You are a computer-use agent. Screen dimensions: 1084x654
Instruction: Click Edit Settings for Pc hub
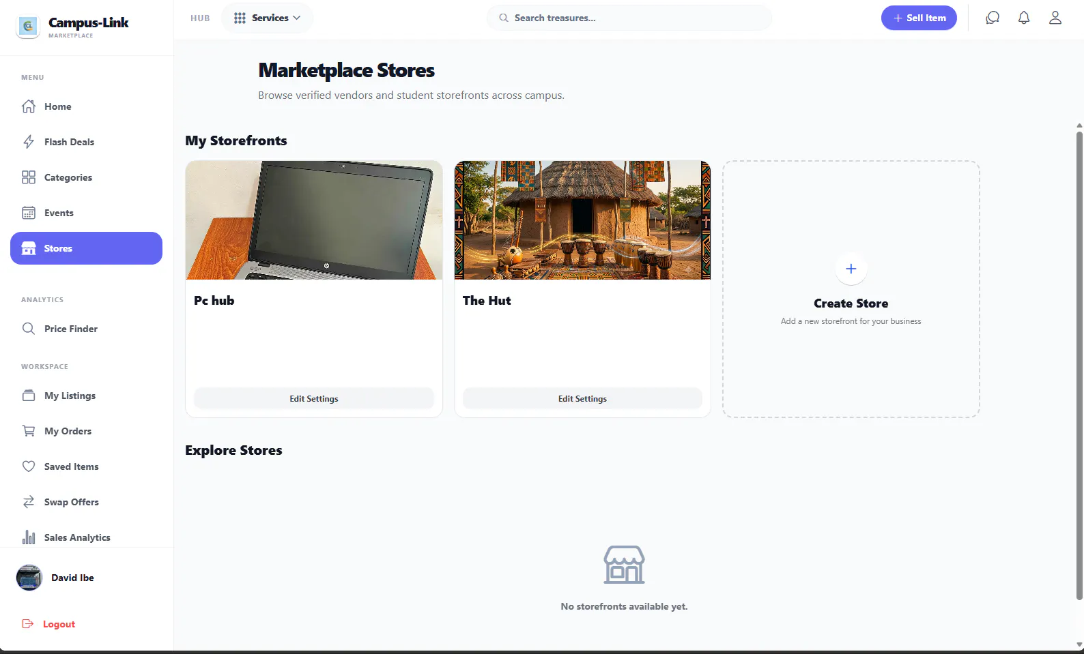coord(314,399)
